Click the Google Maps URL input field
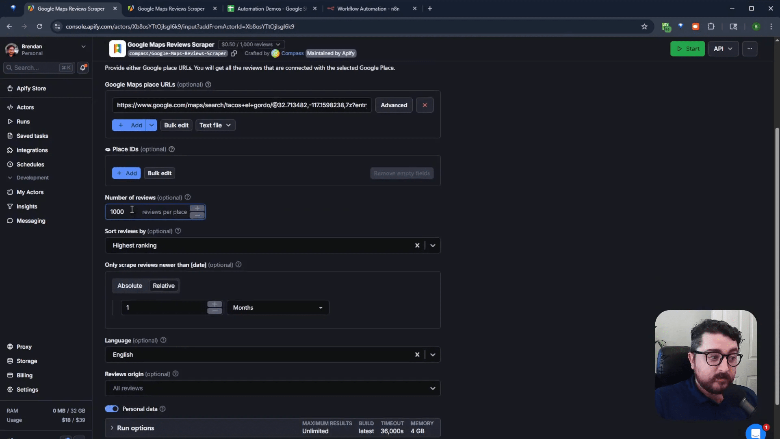This screenshot has width=780, height=439. click(242, 105)
